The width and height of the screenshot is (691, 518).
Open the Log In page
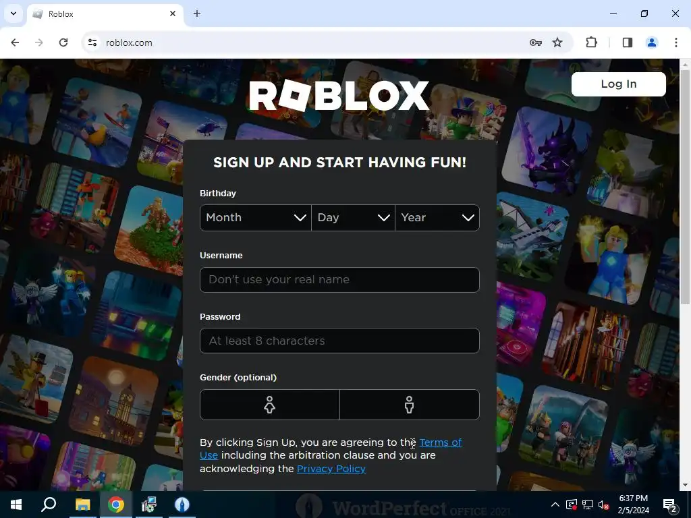point(618,84)
